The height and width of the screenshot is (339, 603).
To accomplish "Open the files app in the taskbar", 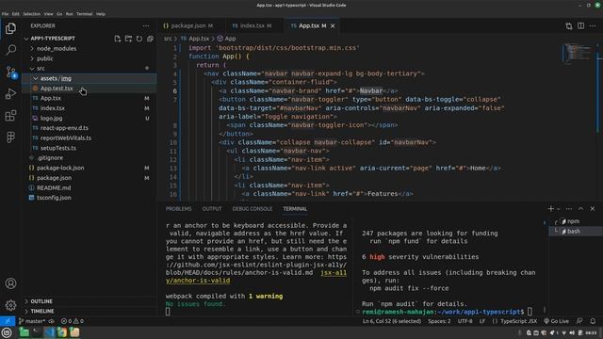I will tap(24, 332).
